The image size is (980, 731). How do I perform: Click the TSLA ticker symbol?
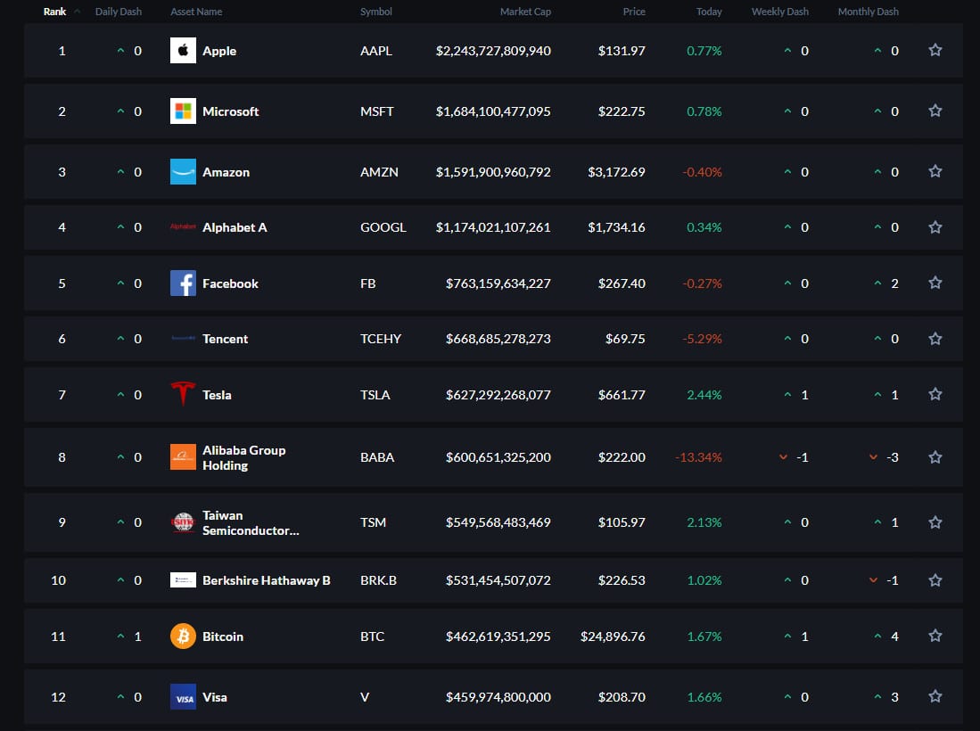[375, 394]
